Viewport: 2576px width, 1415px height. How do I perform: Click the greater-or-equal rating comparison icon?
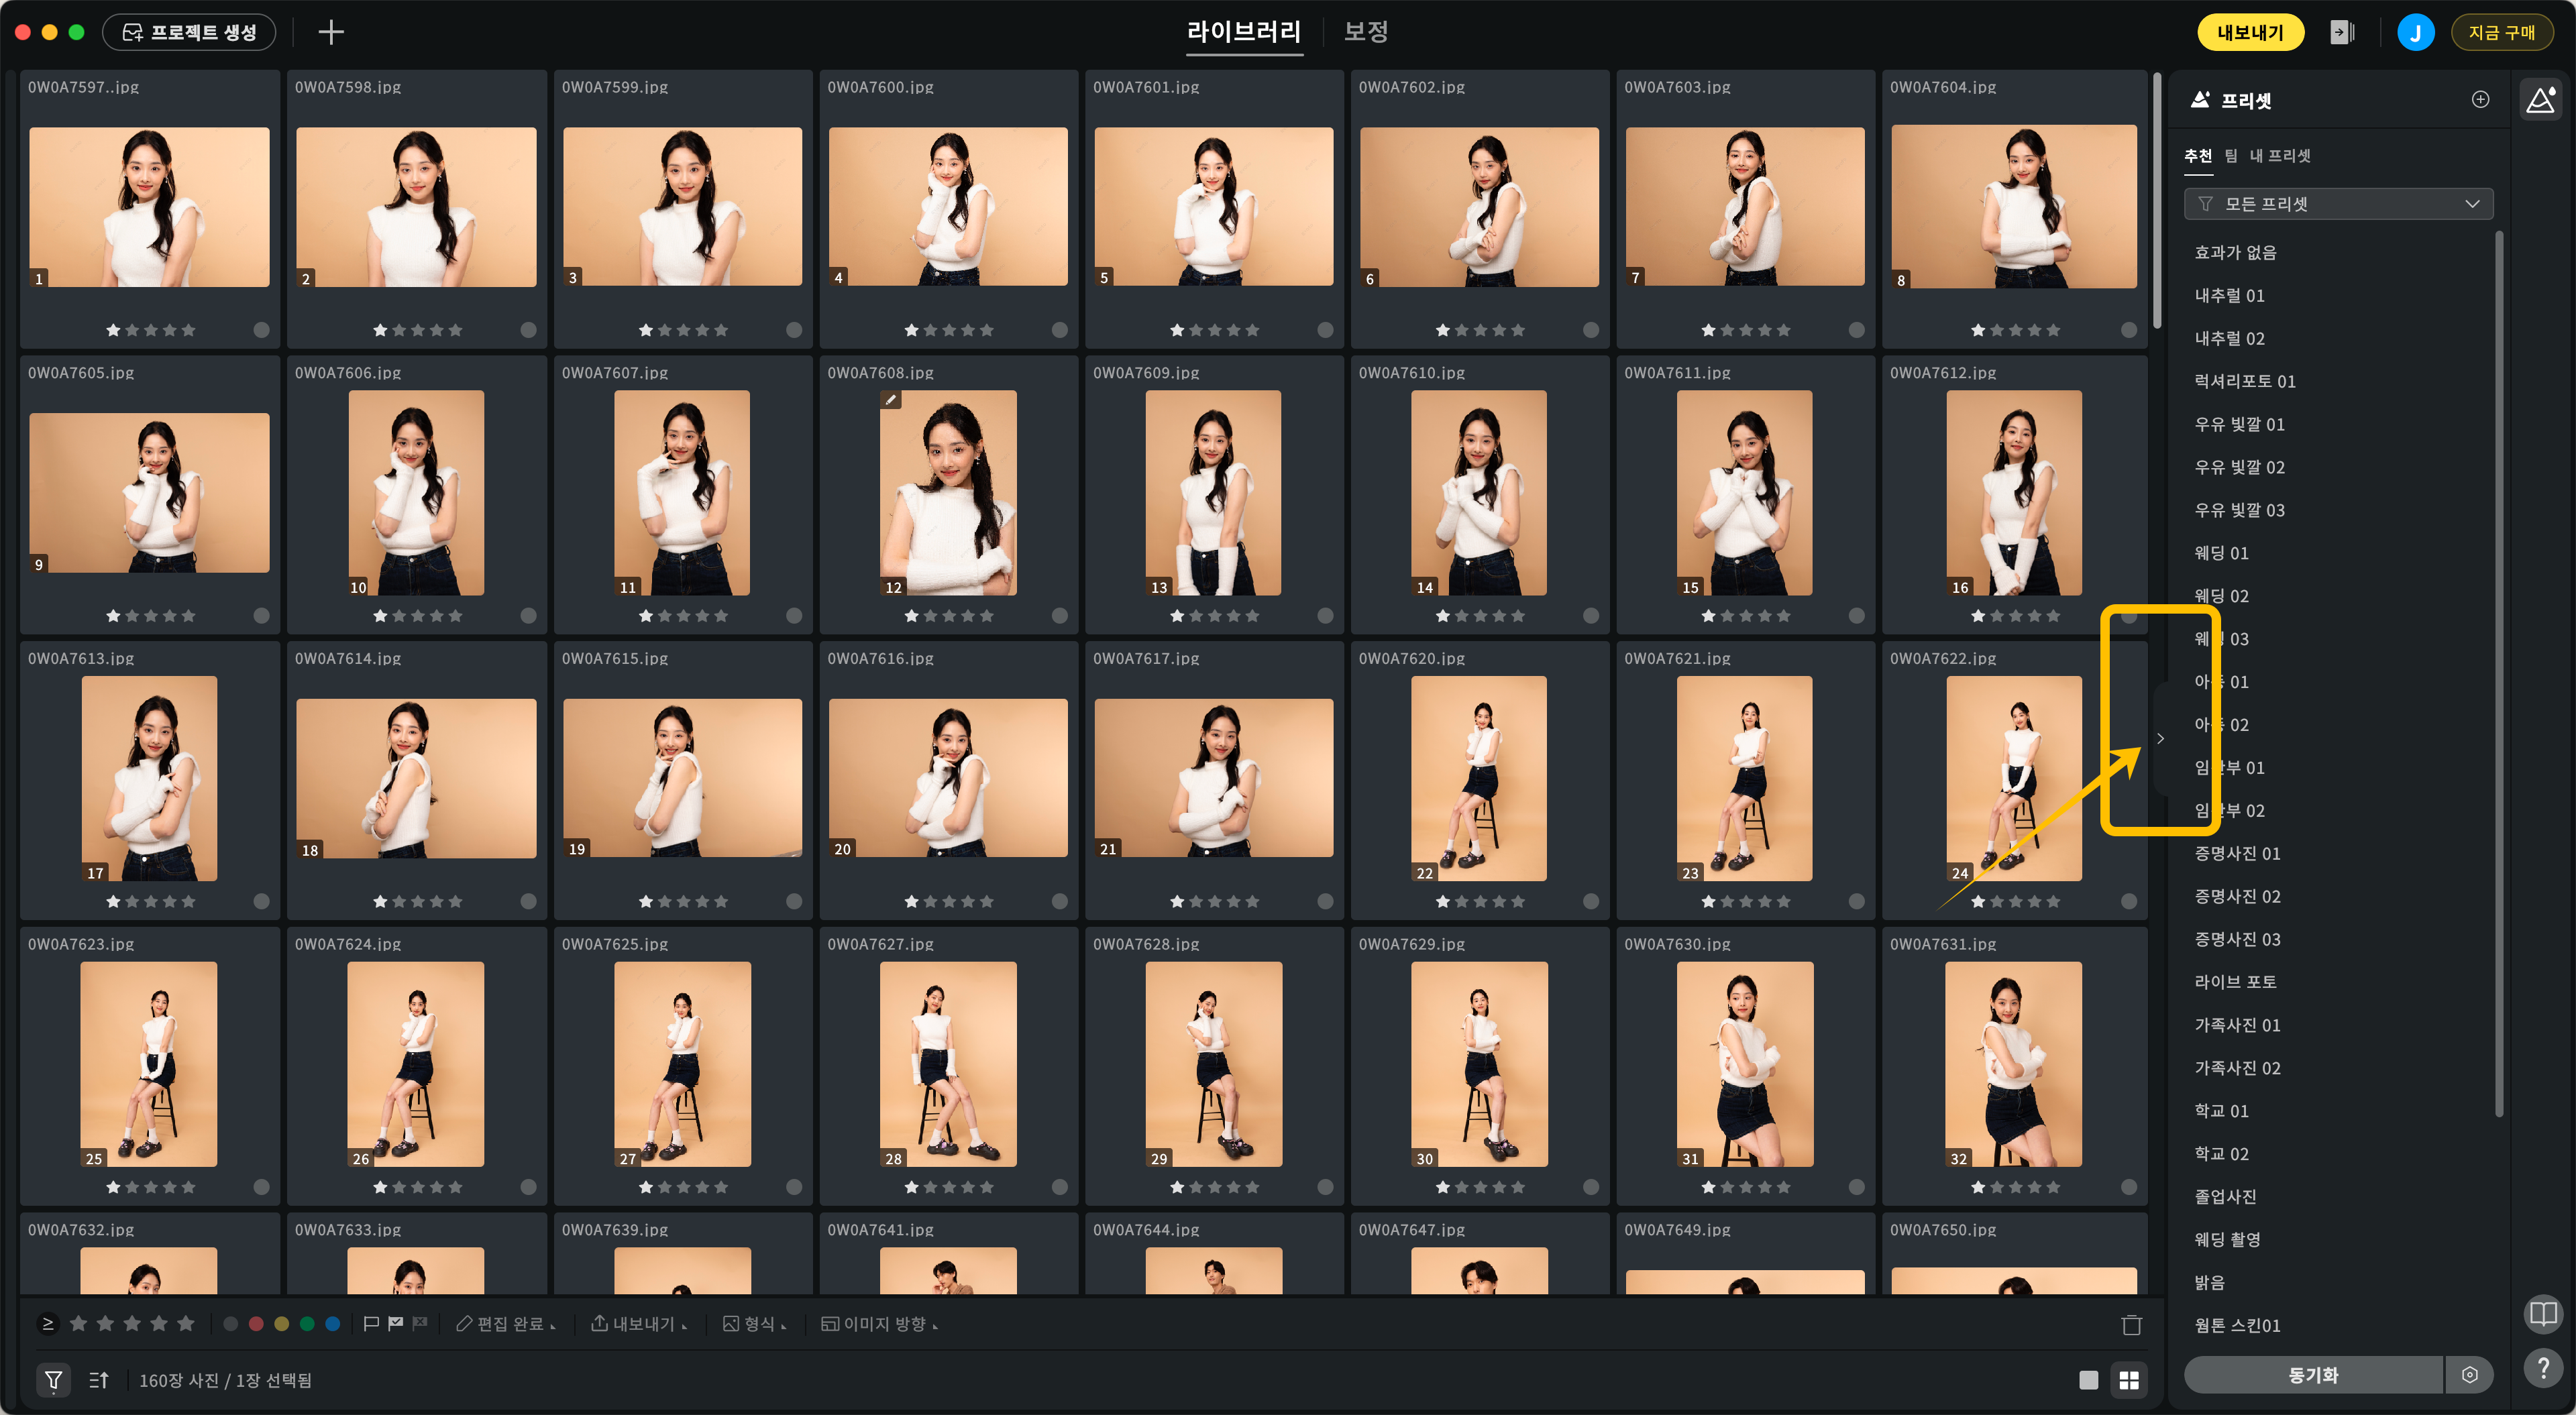pos(47,1323)
